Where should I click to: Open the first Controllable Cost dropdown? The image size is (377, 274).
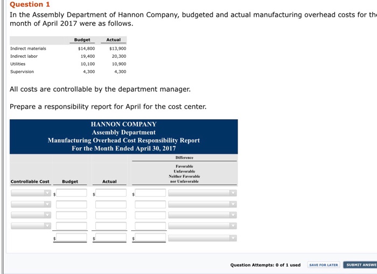[x=31, y=193]
